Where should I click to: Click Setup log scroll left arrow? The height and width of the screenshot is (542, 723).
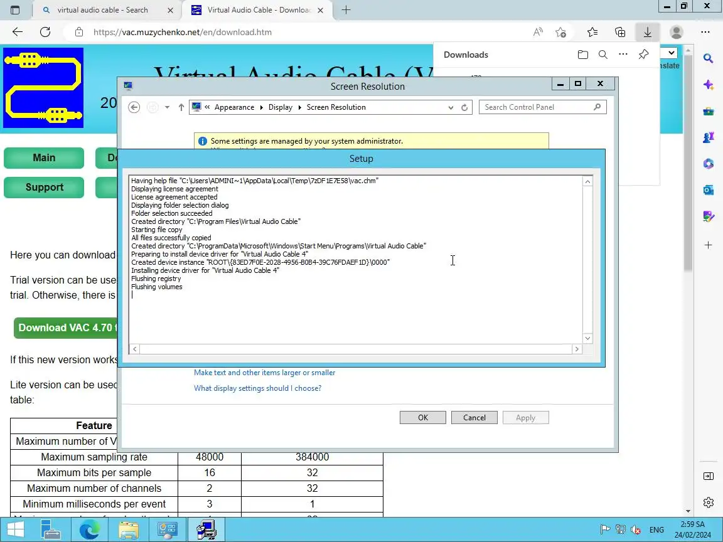(x=135, y=349)
